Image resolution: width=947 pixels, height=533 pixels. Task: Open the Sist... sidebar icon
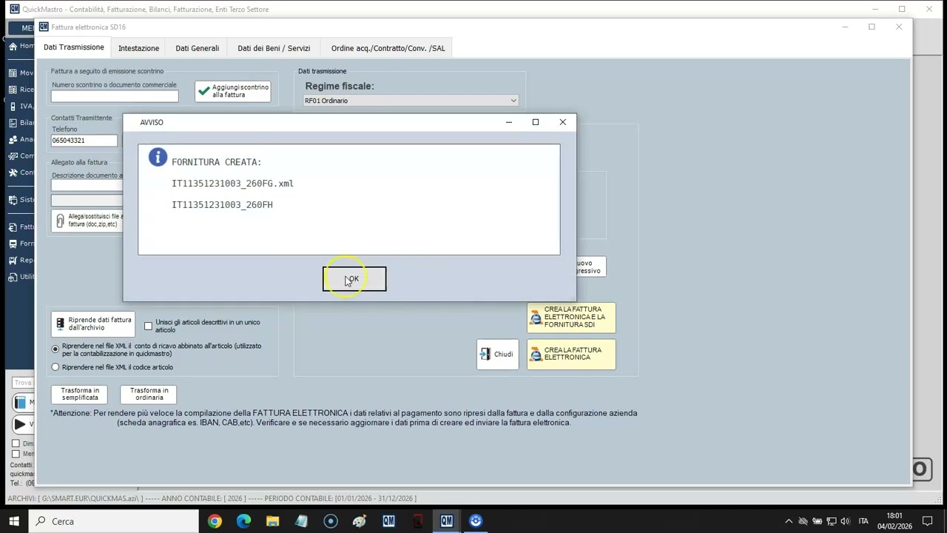point(13,200)
